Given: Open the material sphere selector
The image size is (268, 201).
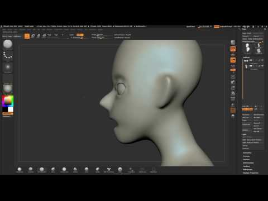Looking at the screenshot, I should pyautogui.click(x=8, y=88).
